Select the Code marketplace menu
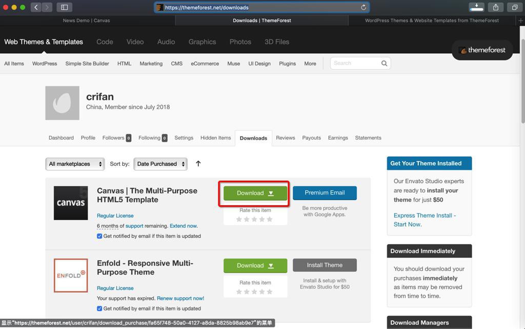This screenshot has height=329, width=525. point(105,42)
